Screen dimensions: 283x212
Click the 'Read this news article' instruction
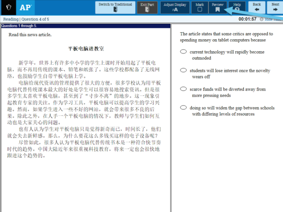pyautogui.click(x=30, y=35)
